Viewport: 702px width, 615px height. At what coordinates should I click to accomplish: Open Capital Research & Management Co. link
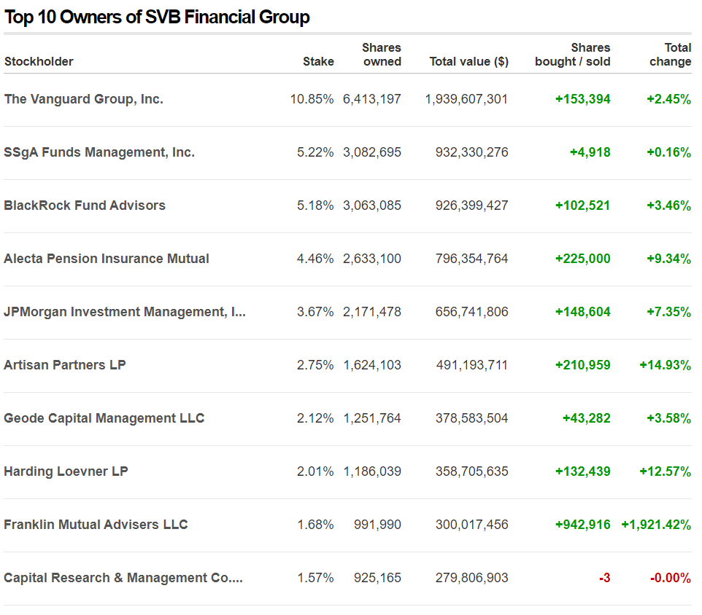[123, 578]
